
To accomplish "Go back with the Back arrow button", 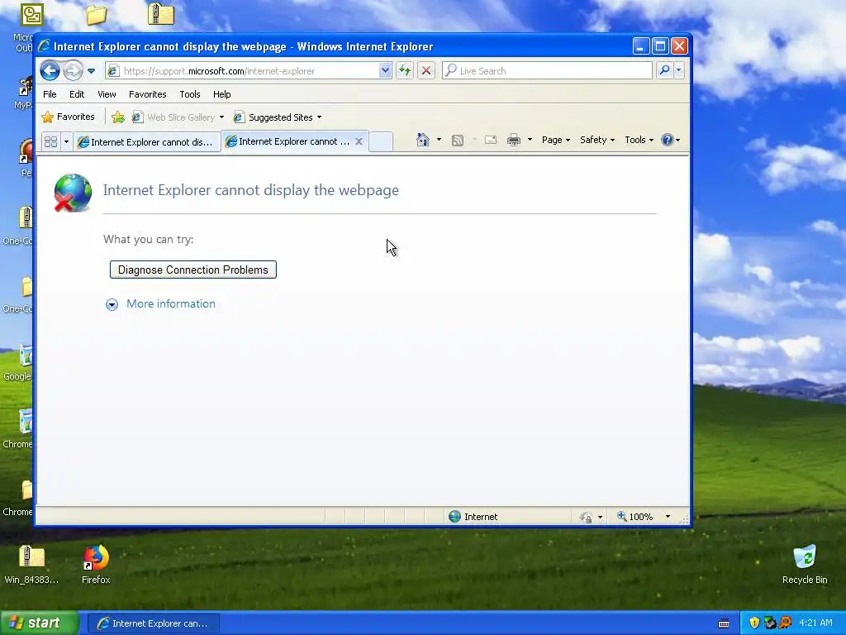I will (50, 71).
